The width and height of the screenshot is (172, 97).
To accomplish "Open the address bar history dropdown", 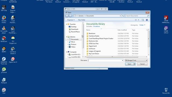I will click(120, 16).
